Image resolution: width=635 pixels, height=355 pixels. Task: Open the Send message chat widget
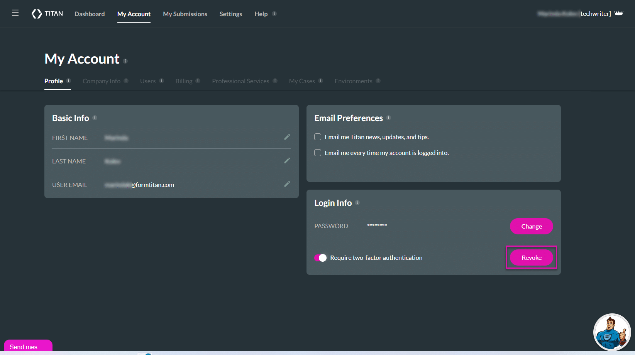pos(28,347)
